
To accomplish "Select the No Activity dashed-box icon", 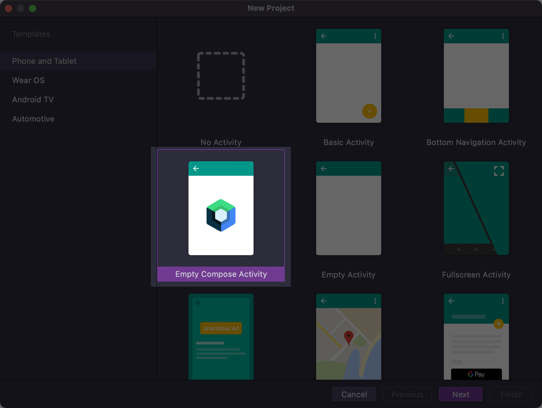I will click(221, 76).
